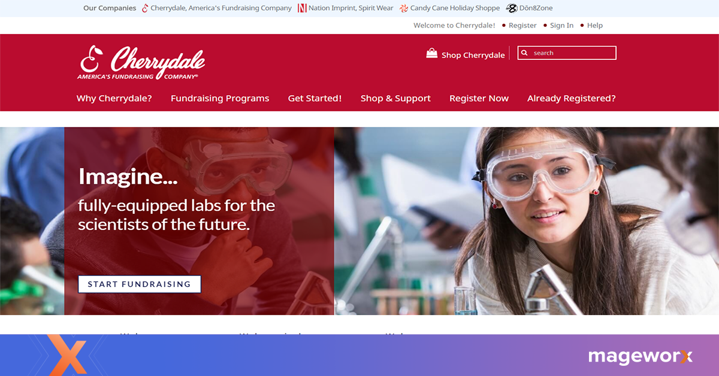Click the Register link in top bar
This screenshot has width=719, height=376.
[x=522, y=25]
